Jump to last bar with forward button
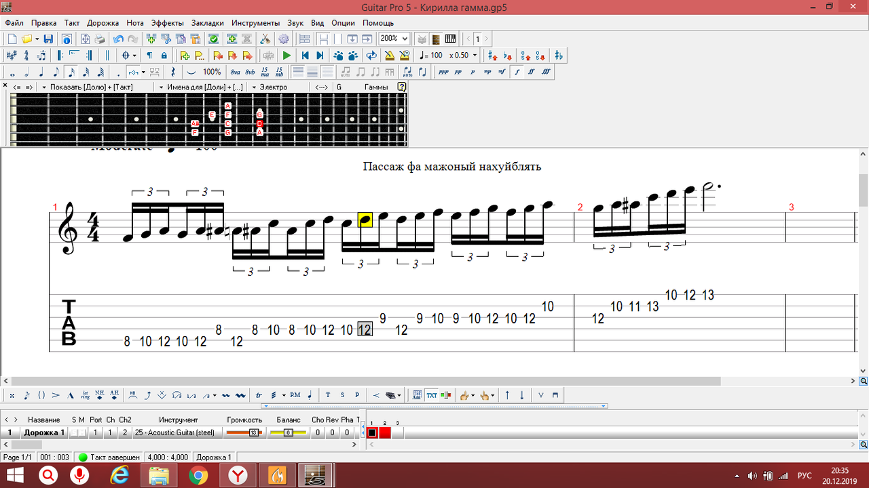Screen dimensions: 869x488 320,55
